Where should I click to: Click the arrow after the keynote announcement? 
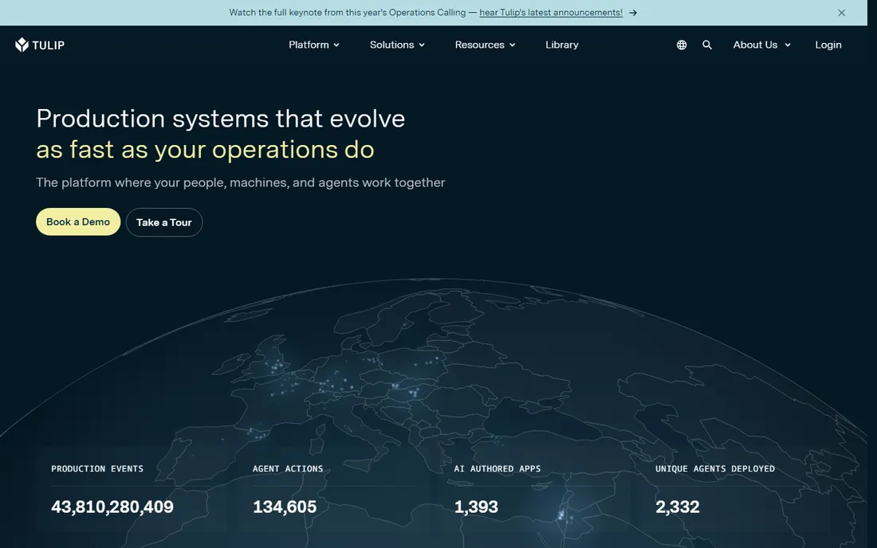pyautogui.click(x=632, y=13)
